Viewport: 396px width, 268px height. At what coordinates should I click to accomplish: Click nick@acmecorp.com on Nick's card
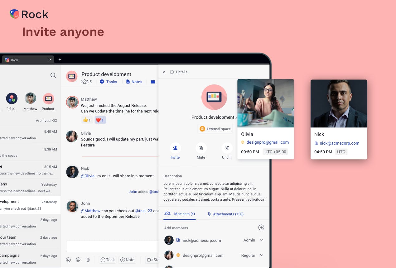point(339,143)
